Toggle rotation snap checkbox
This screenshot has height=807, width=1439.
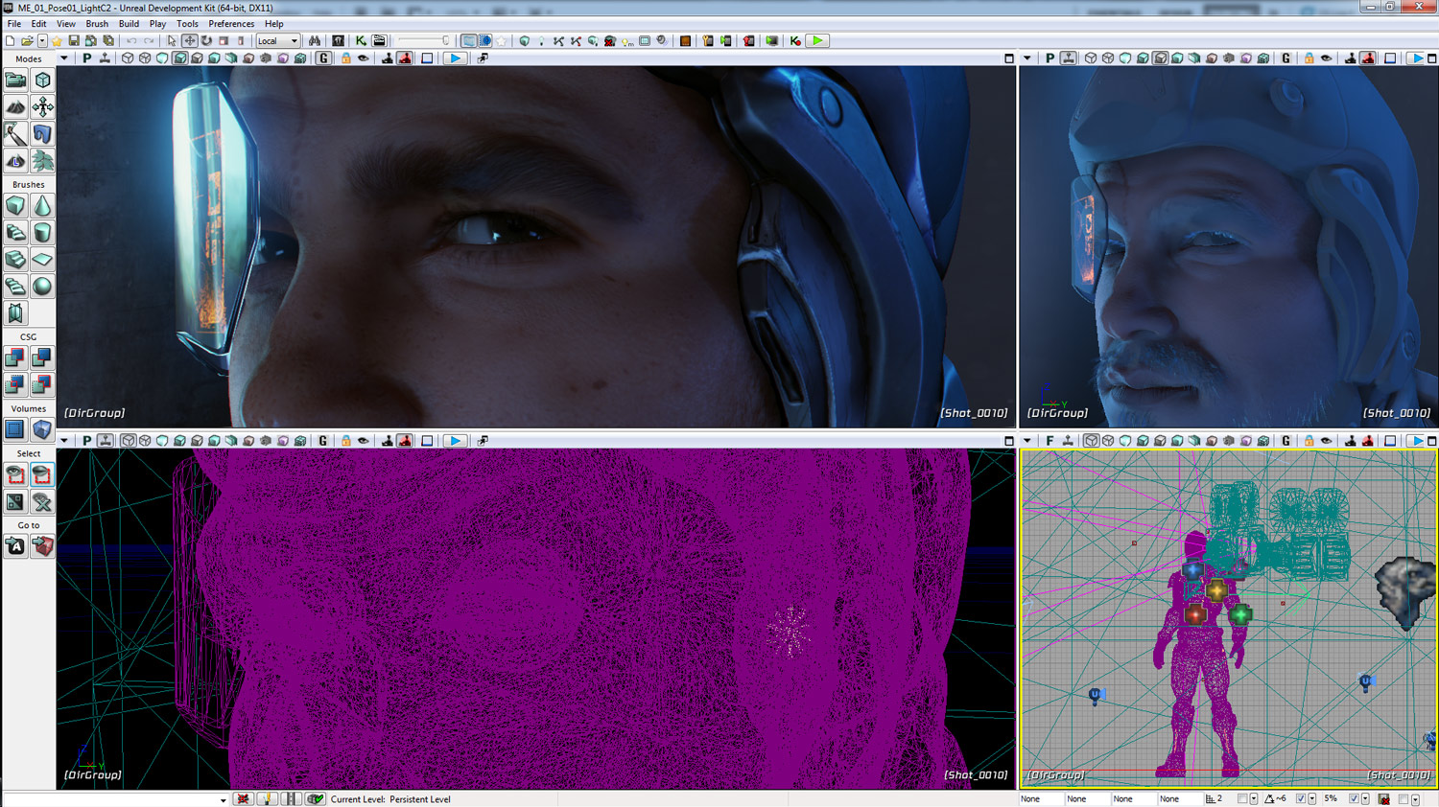click(1301, 799)
